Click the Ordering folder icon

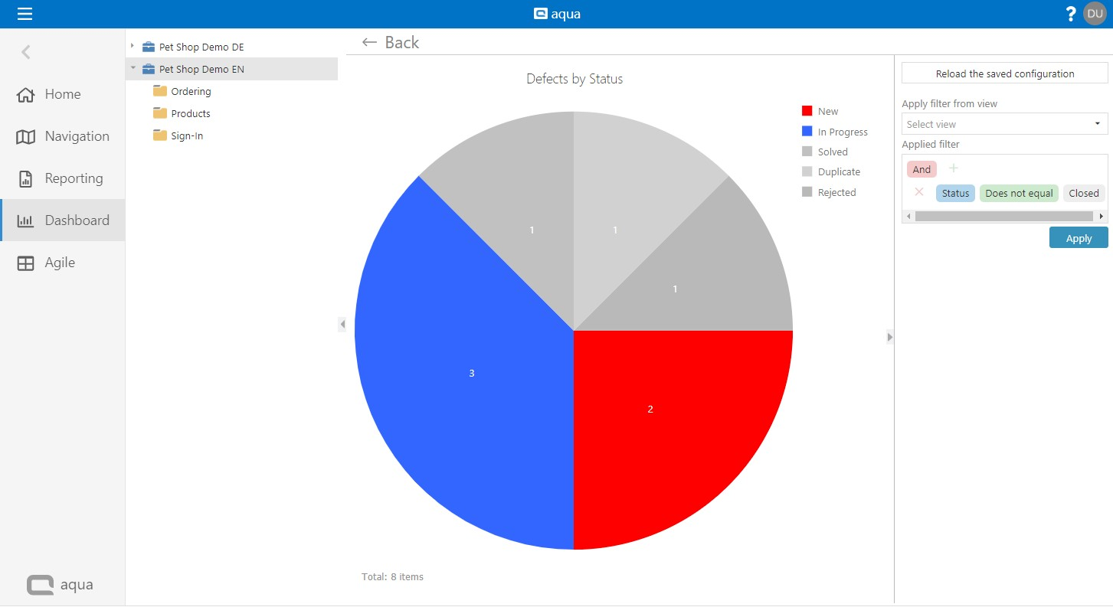(160, 91)
